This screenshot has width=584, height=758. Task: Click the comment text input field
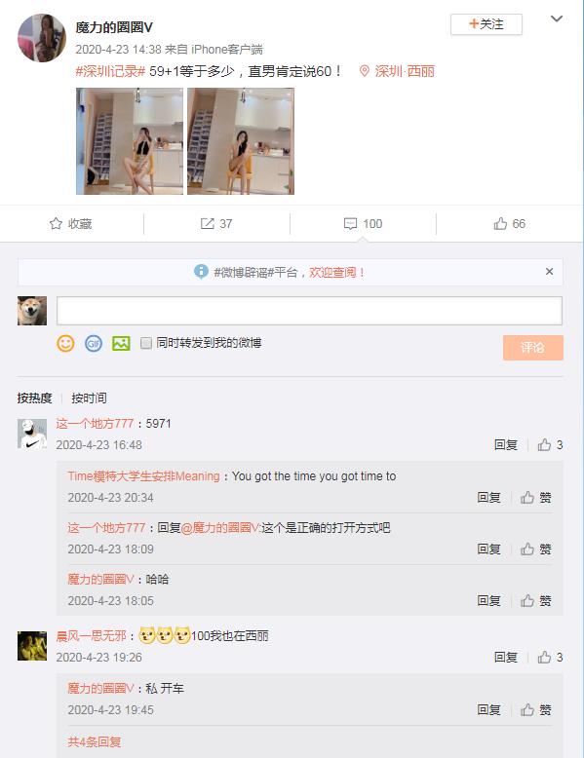click(x=309, y=311)
